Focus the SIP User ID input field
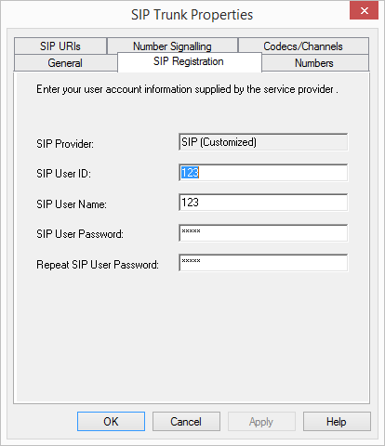Screen dimensions: 385x446 pyautogui.click(x=263, y=173)
